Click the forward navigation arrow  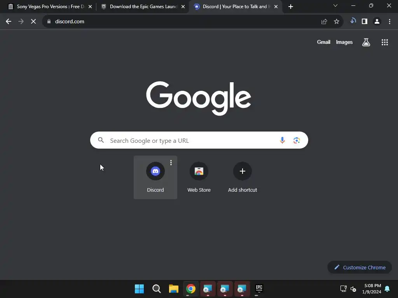click(21, 22)
